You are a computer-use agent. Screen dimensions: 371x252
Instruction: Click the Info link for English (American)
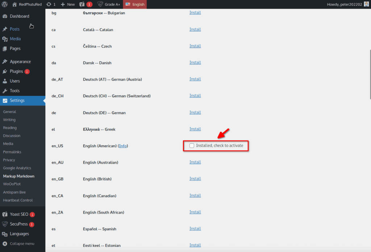click(x=123, y=146)
